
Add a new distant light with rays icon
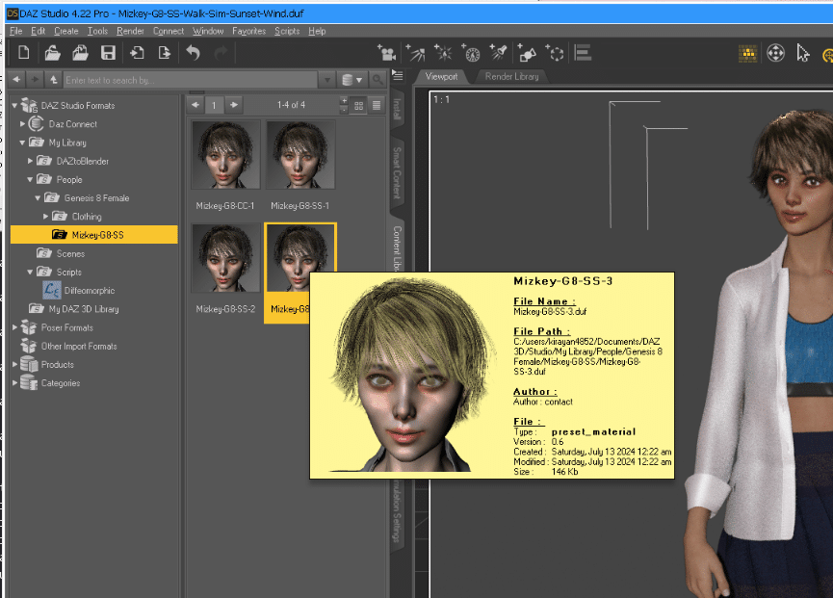[x=415, y=53]
